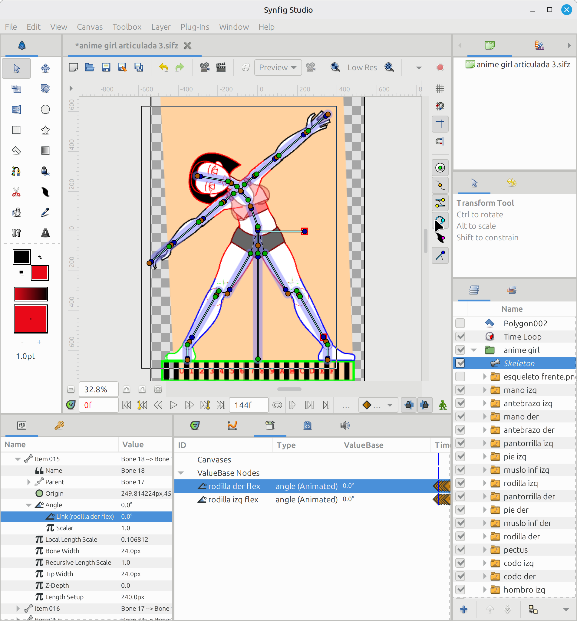
Task: Click the current frame 0f field
Action: click(98, 405)
